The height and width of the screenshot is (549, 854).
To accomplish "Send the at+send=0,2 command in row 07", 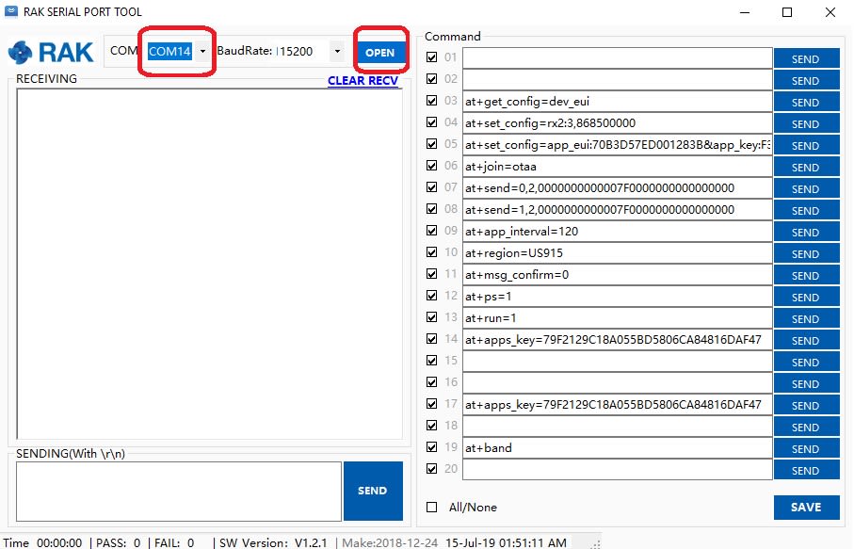I will (x=806, y=189).
